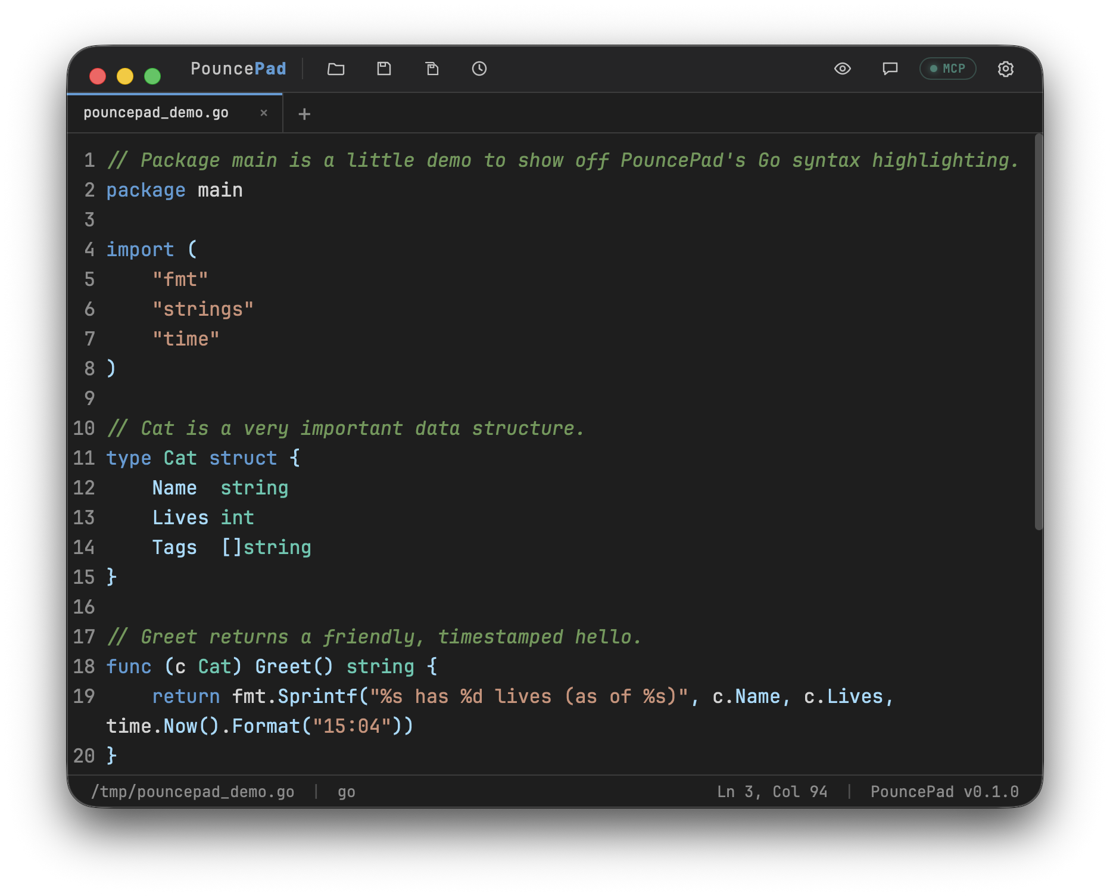Click the go language indicator in the status bar
This screenshot has width=1110, height=896.
point(346,792)
